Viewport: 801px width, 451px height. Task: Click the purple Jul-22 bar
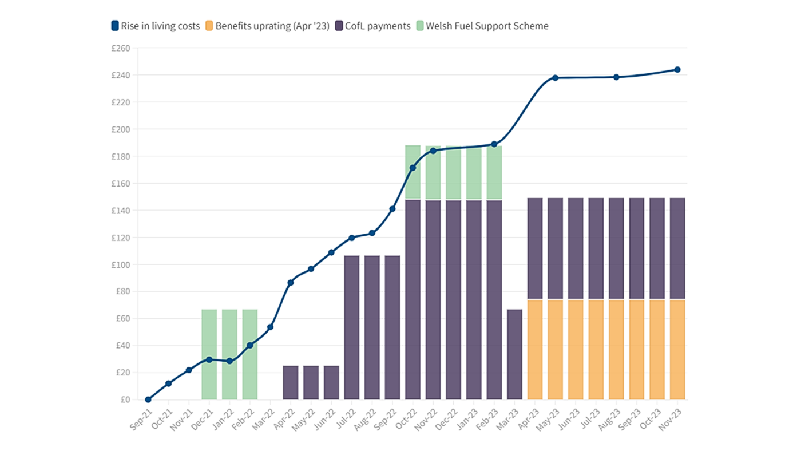point(351,326)
